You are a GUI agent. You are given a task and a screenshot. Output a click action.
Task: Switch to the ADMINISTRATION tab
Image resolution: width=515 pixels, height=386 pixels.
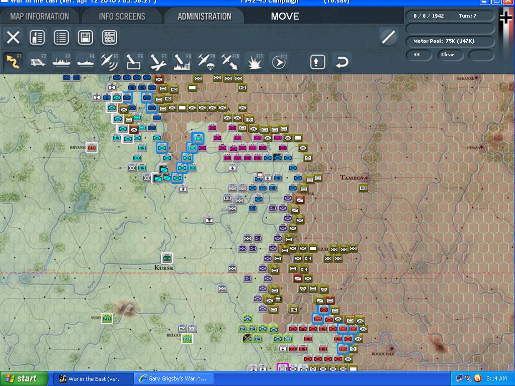(204, 17)
